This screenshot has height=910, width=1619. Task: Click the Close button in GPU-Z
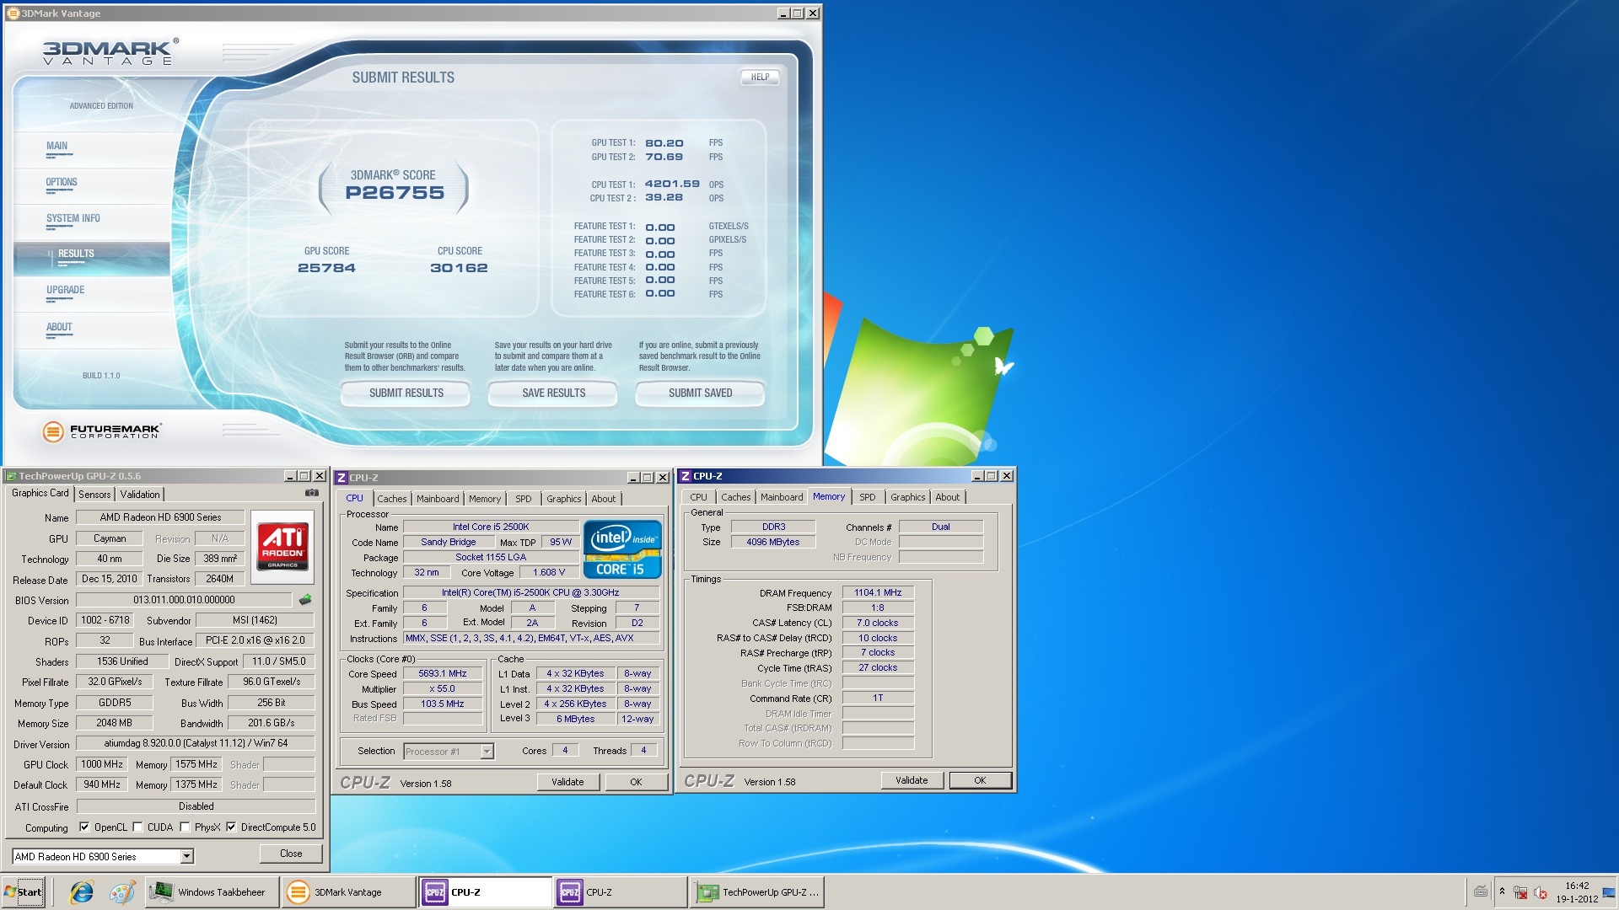tap(291, 854)
